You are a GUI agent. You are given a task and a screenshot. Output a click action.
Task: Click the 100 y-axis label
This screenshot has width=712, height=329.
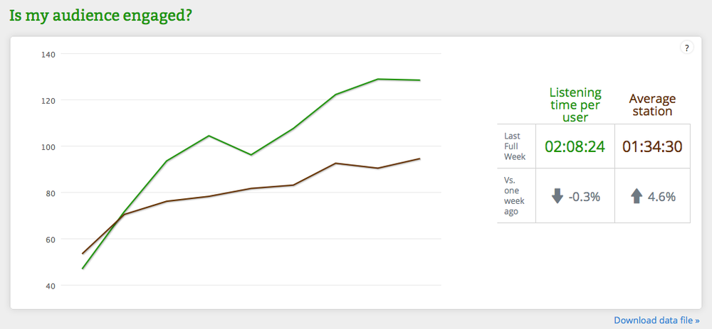(x=48, y=147)
